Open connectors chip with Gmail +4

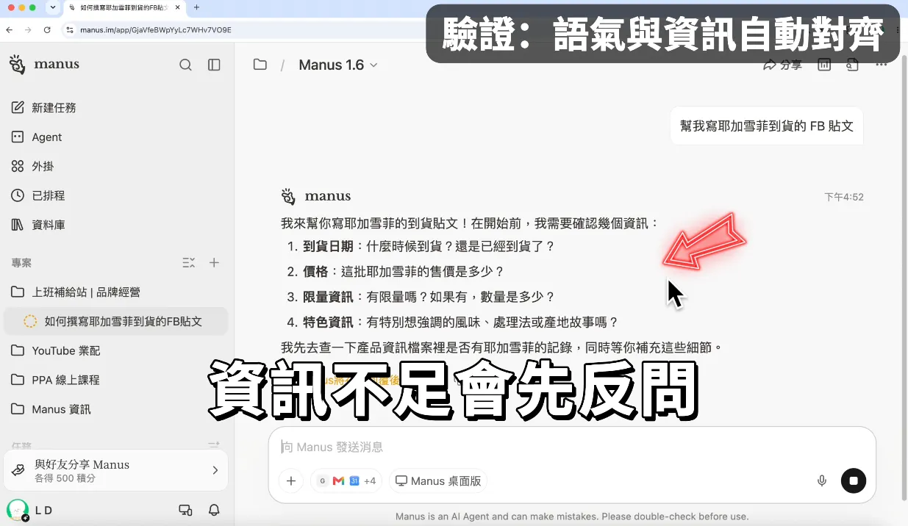(x=346, y=481)
